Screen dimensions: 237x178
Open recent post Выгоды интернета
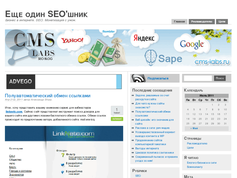coord(147,149)
